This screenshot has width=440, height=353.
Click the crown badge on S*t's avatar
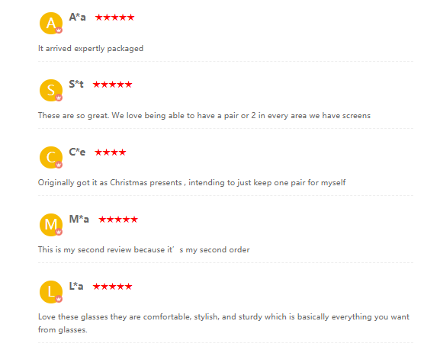[x=59, y=98]
